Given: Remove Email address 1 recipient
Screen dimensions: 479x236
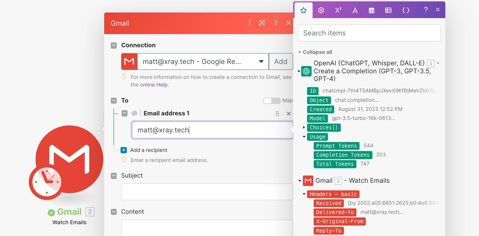Looking at the screenshot, I should pos(288,114).
